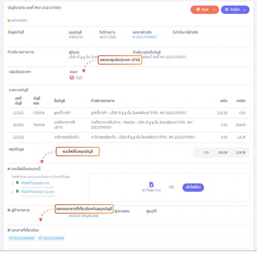Click the pink บัญชี department group icon

[72, 77]
